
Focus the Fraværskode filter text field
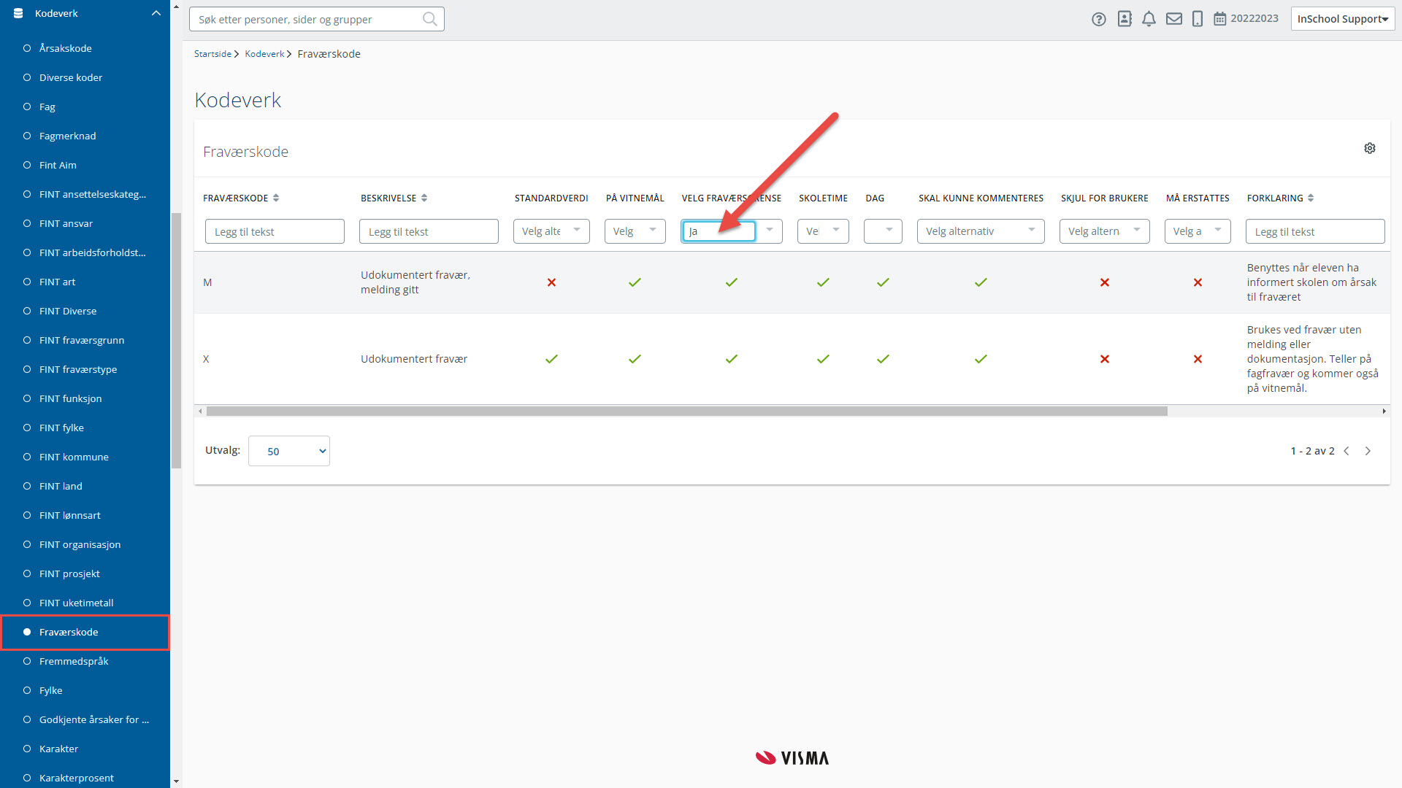(275, 231)
